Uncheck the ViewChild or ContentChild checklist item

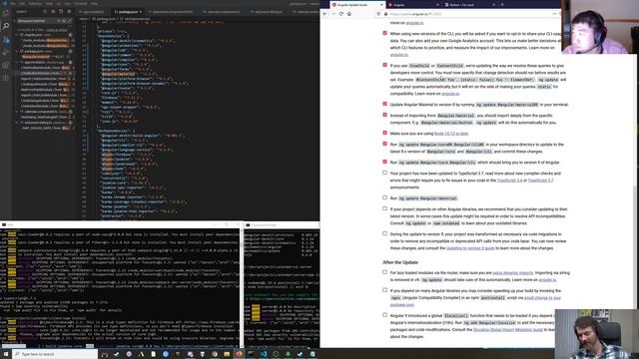(384, 65)
